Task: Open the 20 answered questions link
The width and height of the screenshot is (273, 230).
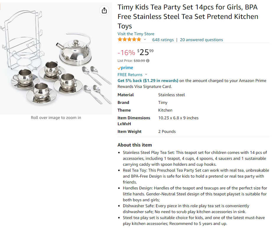Action: (201, 40)
